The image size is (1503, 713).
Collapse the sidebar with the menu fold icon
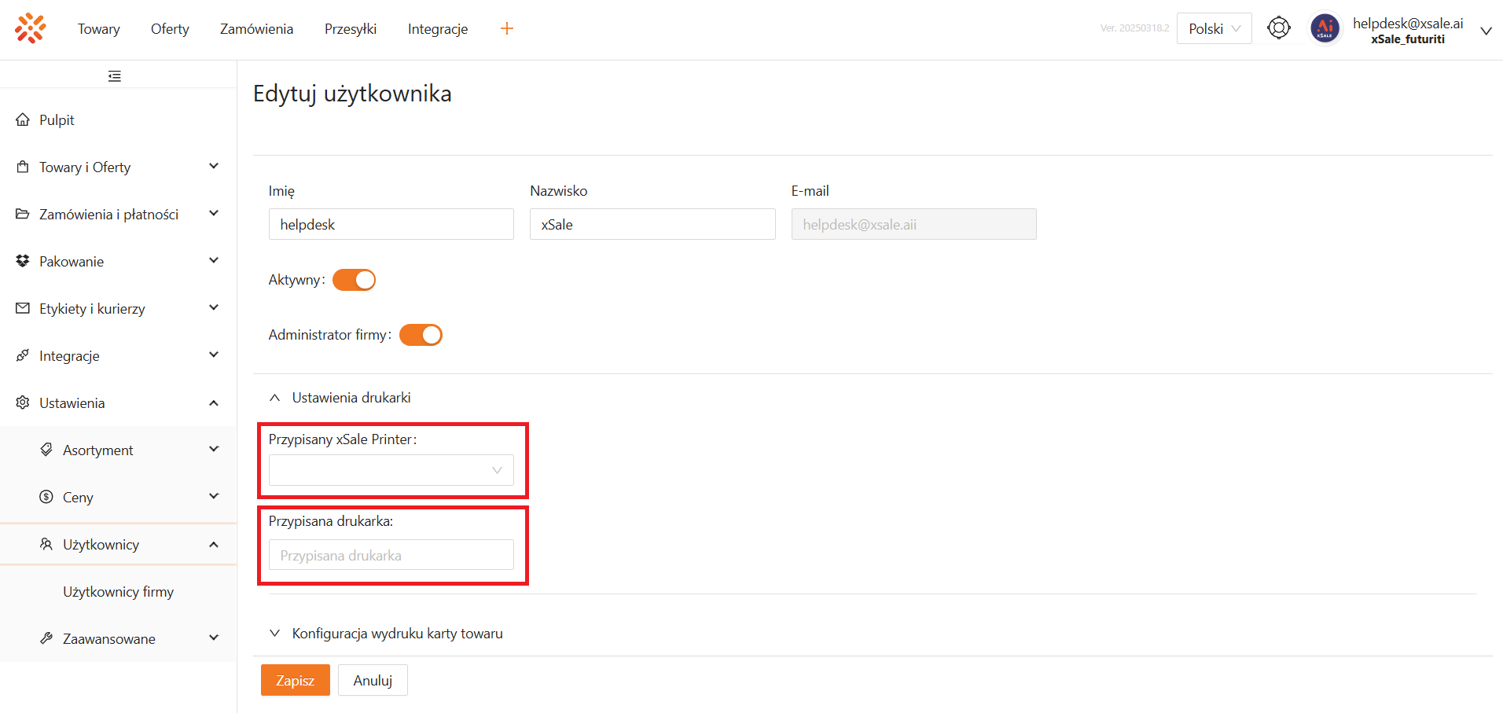coord(115,76)
